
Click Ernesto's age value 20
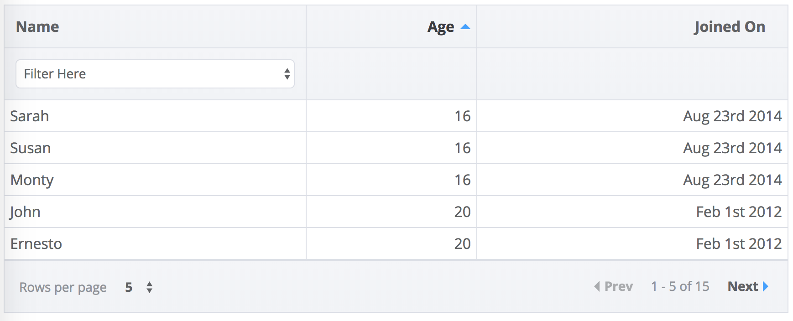(462, 244)
